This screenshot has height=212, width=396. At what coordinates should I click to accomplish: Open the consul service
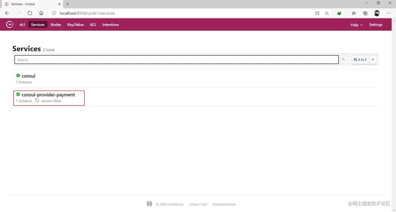click(28, 76)
